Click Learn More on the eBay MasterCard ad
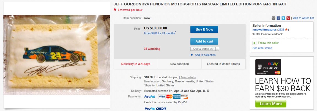 (x=271, y=104)
